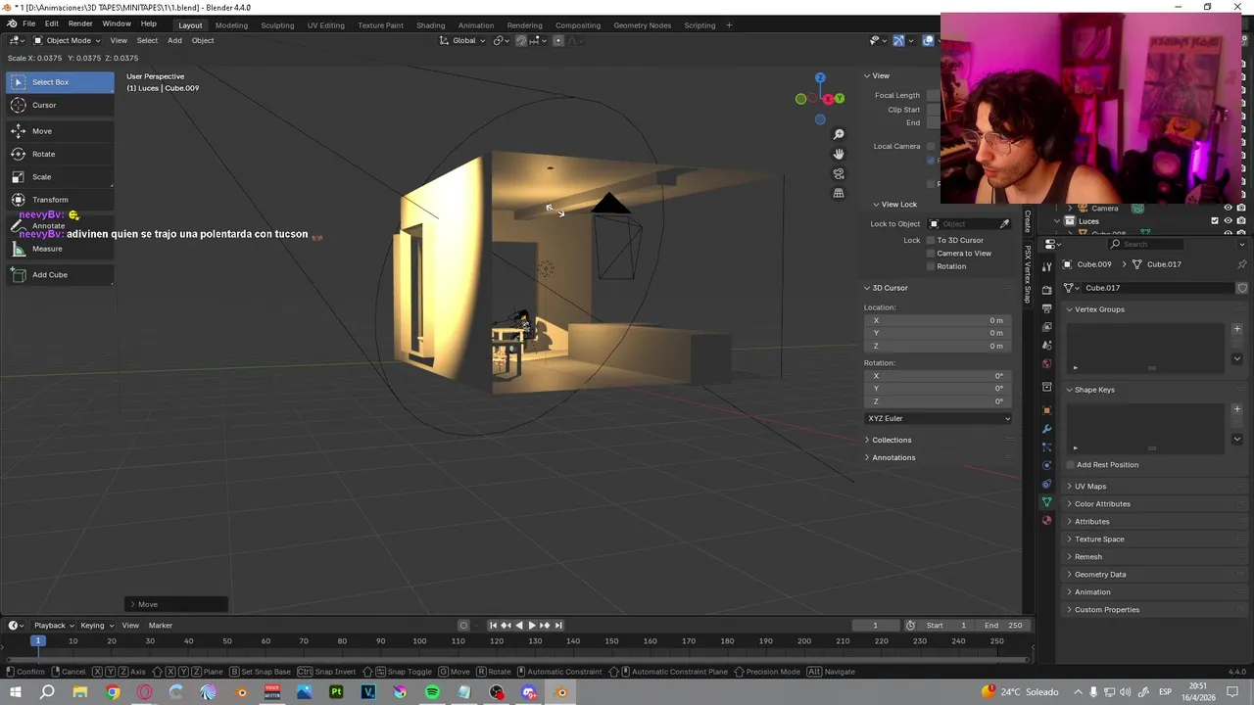
Task: Toggle camera view with camera gizmo icon
Action: click(x=839, y=173)
